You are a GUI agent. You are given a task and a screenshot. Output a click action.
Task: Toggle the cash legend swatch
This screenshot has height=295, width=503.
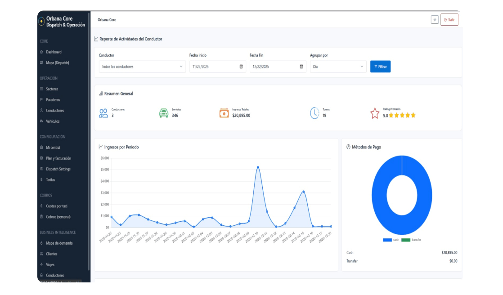point(387,240)
